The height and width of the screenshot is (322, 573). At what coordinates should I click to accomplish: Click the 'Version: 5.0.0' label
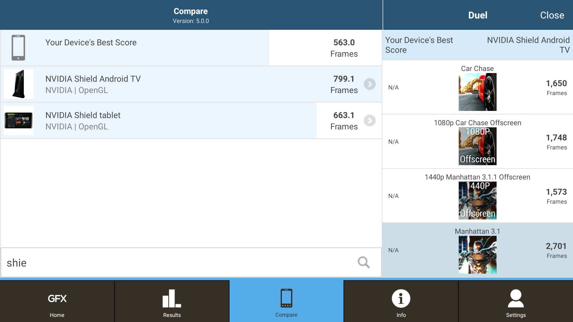click(191, 21)
